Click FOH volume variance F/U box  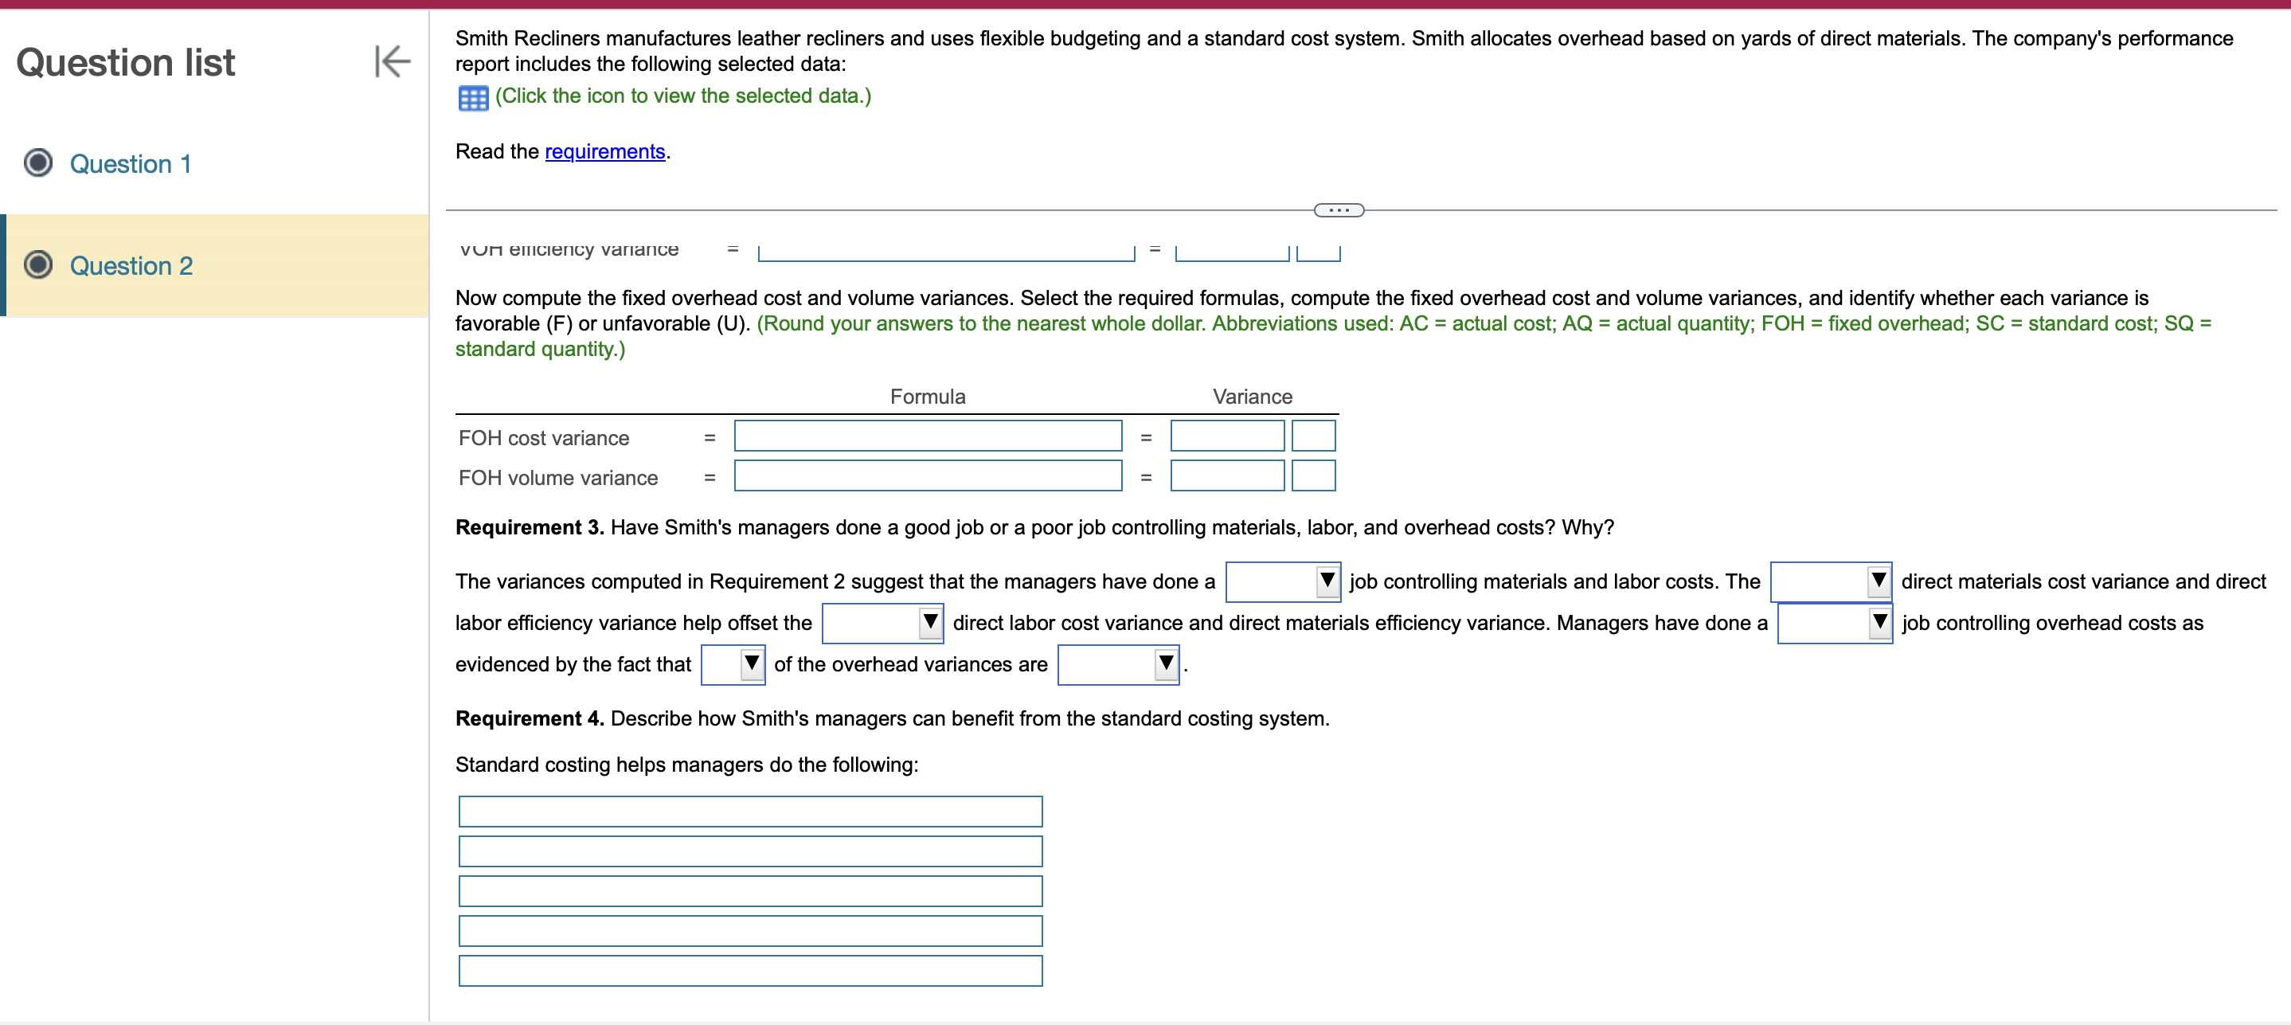[1312, 476]
